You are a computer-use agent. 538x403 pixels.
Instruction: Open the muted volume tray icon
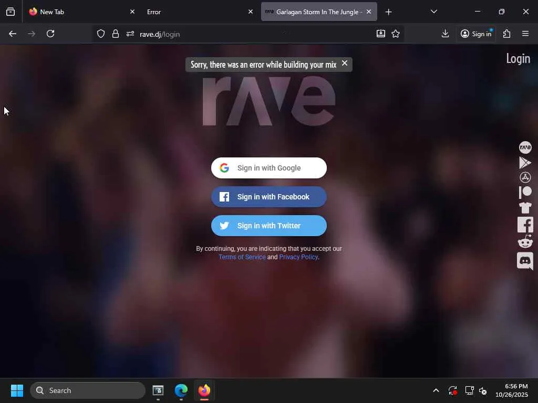pos(483,390)
